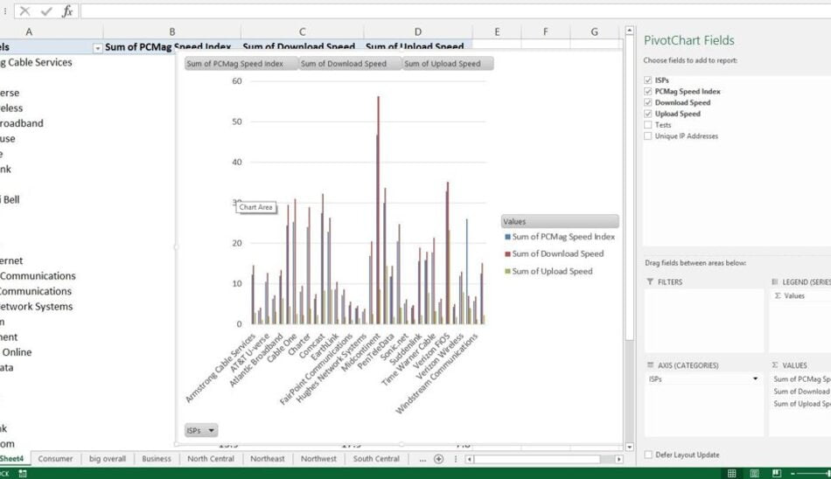Uncheck the ISPs field checkbox

click(647, 80)
